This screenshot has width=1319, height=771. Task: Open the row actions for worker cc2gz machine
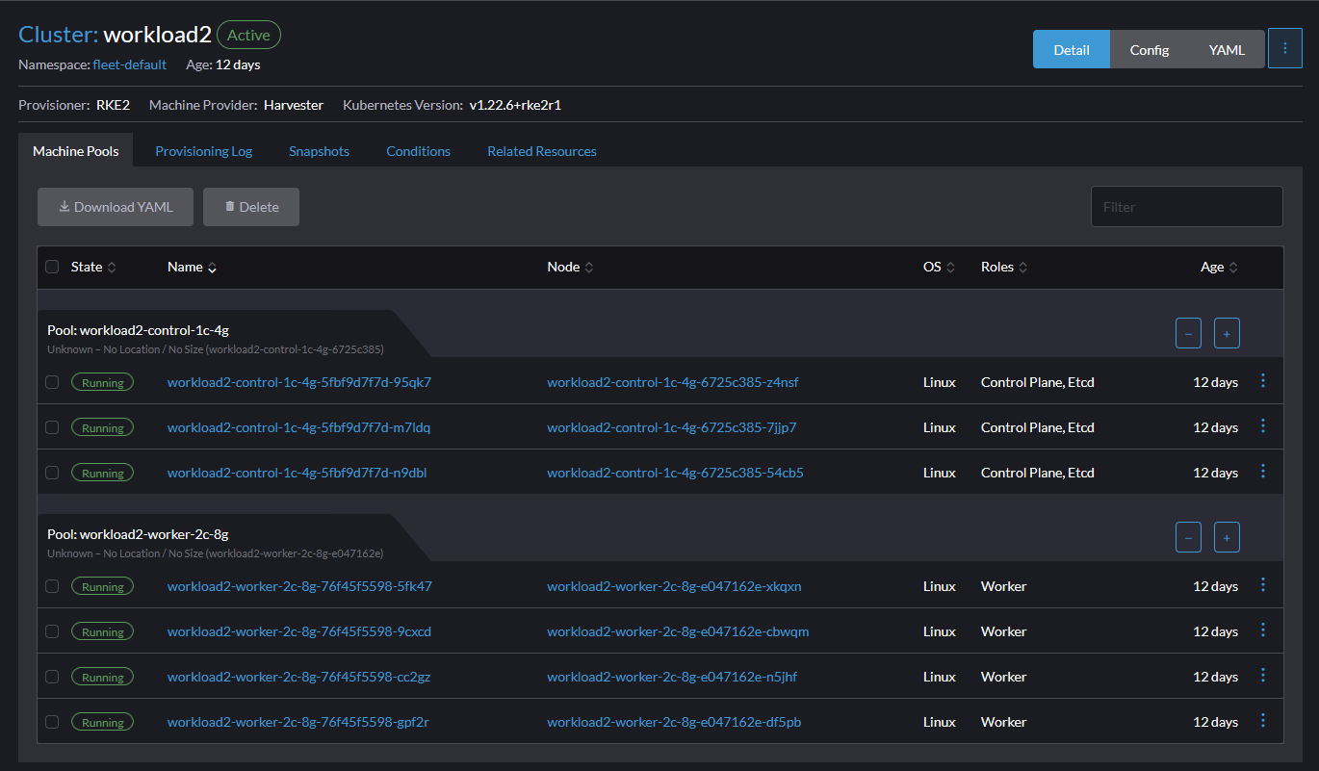coord(1263,675)
